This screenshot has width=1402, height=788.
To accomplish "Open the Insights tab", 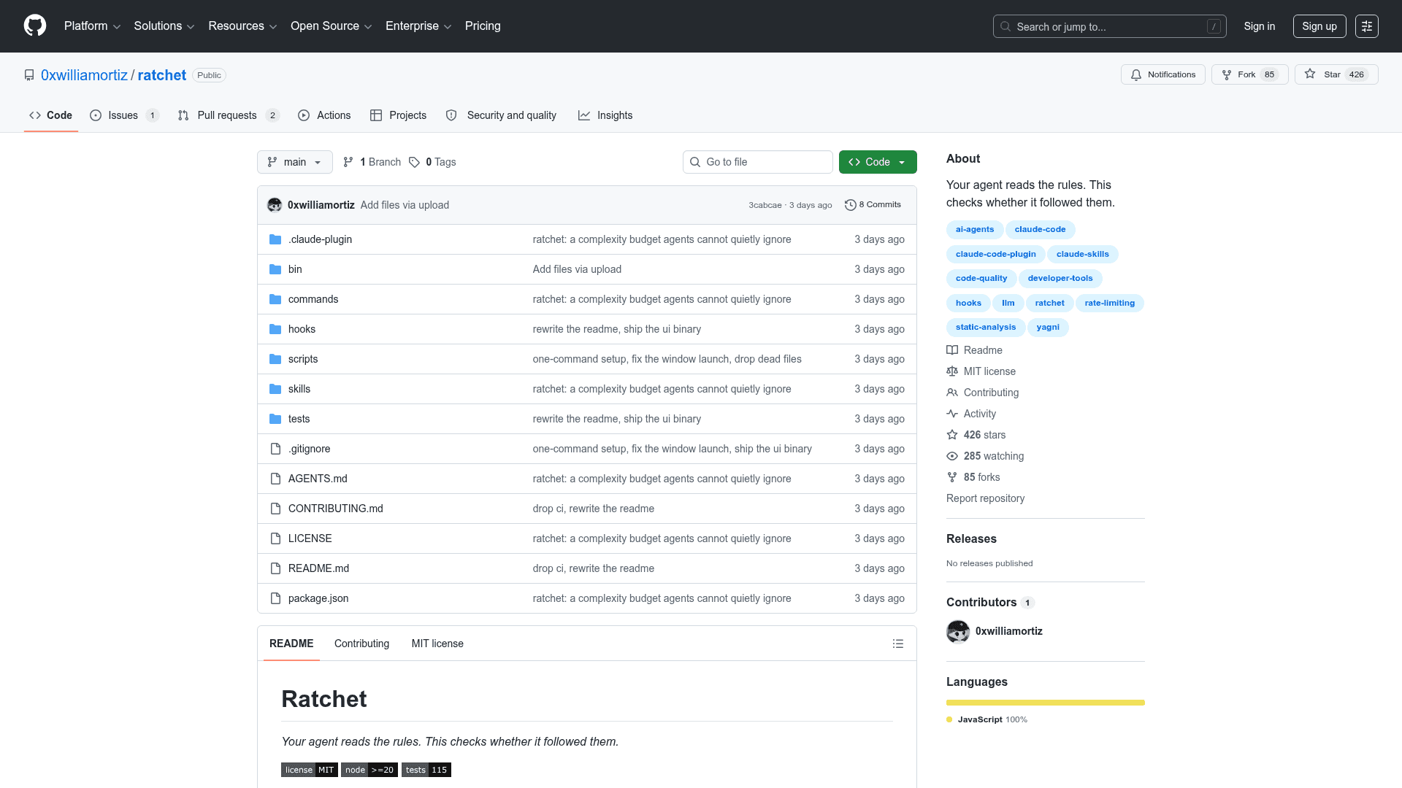I will coord(605,115).
